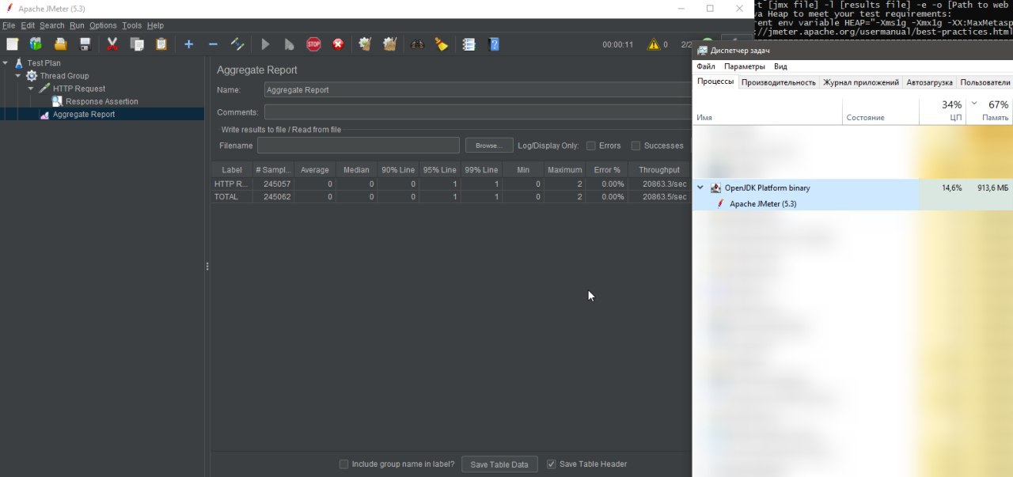Click the Paste clipboard icon
Viewport: 1013px width, 477px height.
(161, 44)
